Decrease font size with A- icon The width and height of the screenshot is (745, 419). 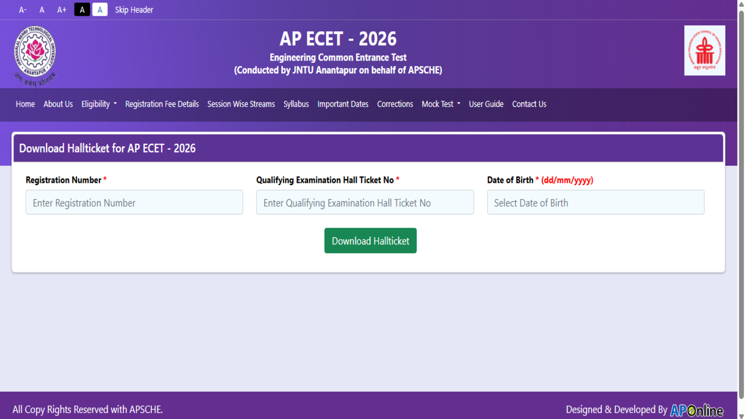(23, 9)
